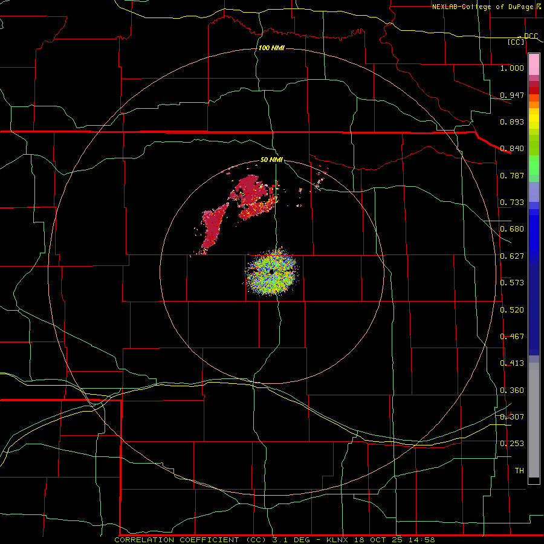This screenshot has width=544, height=544.
Task: Click the 0.680 color scale label
Action: [x=512, y=229]
